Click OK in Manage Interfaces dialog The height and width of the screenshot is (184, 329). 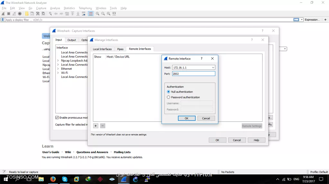(x=218, y=140)
